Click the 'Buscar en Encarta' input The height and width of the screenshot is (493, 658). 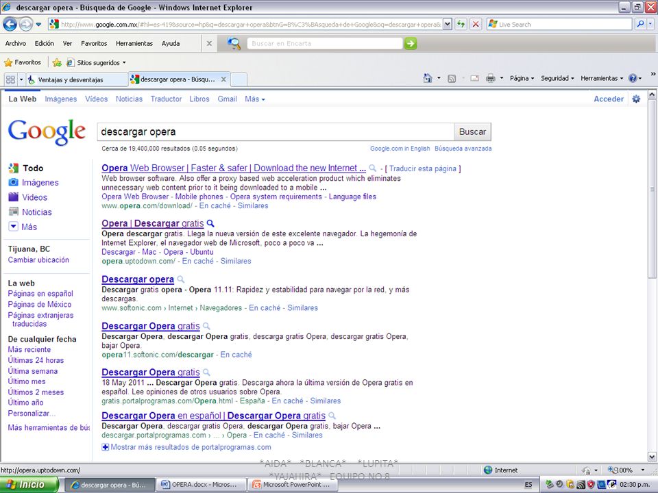click(324, 43)
